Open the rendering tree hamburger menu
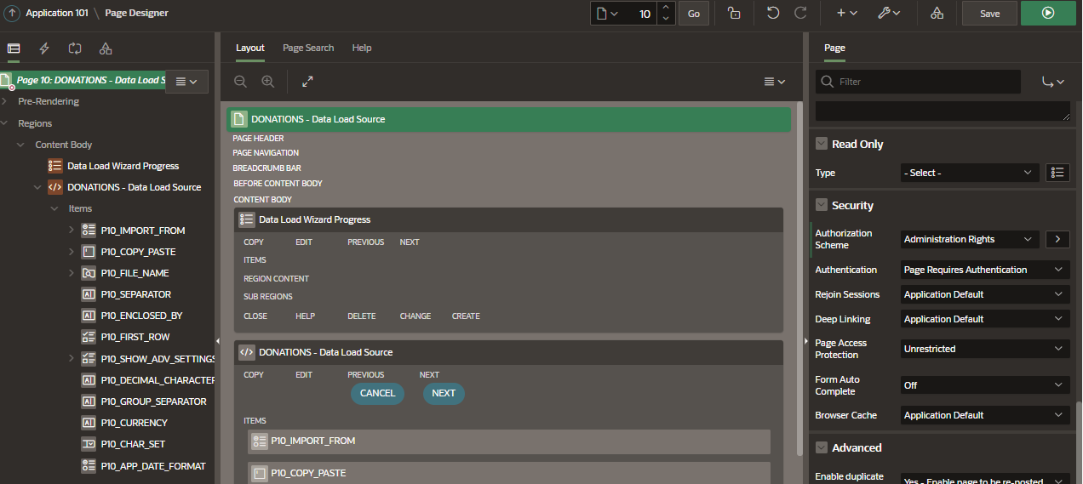 [186, 82]
